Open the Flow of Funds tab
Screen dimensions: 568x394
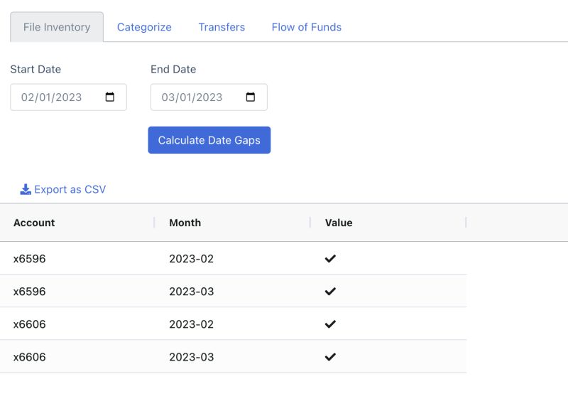click(307, 27)
